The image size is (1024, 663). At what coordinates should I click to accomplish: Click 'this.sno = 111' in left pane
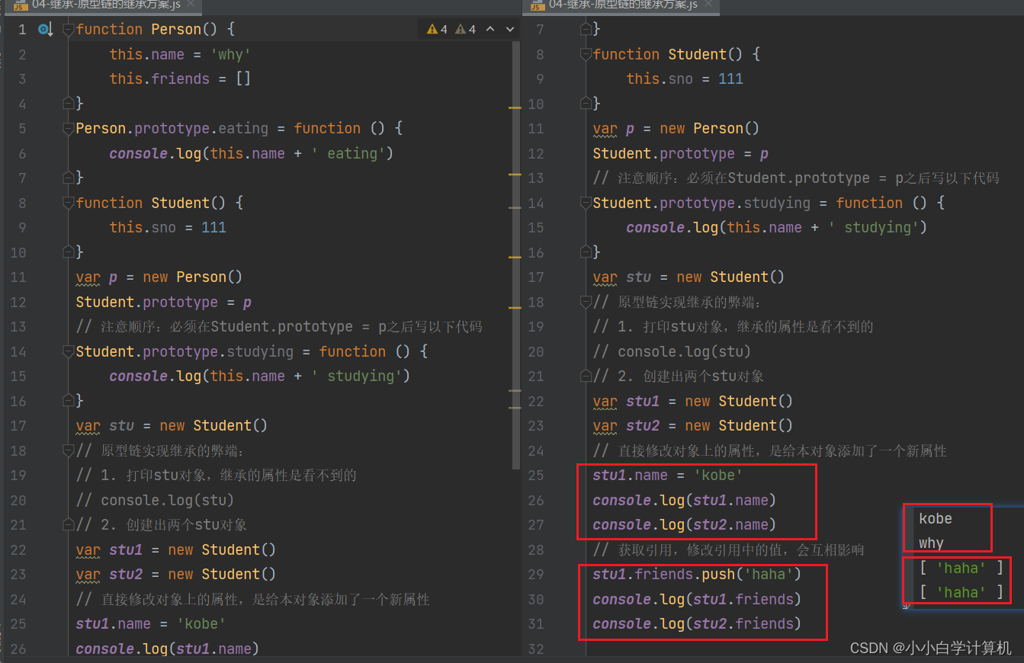coord(168,227)
